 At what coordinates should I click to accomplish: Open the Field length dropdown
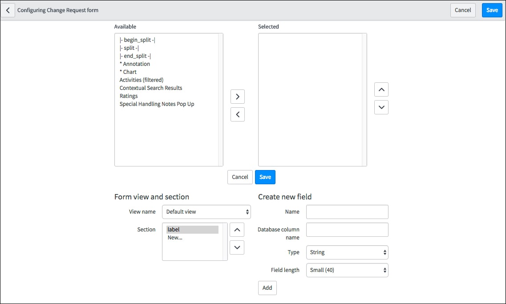coord(347,270)
